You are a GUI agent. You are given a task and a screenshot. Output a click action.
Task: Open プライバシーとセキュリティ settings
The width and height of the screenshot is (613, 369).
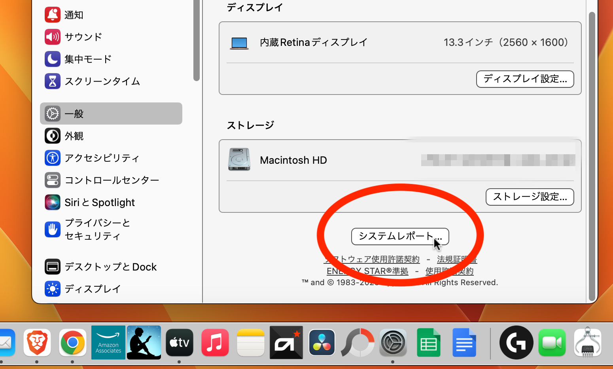97,229
